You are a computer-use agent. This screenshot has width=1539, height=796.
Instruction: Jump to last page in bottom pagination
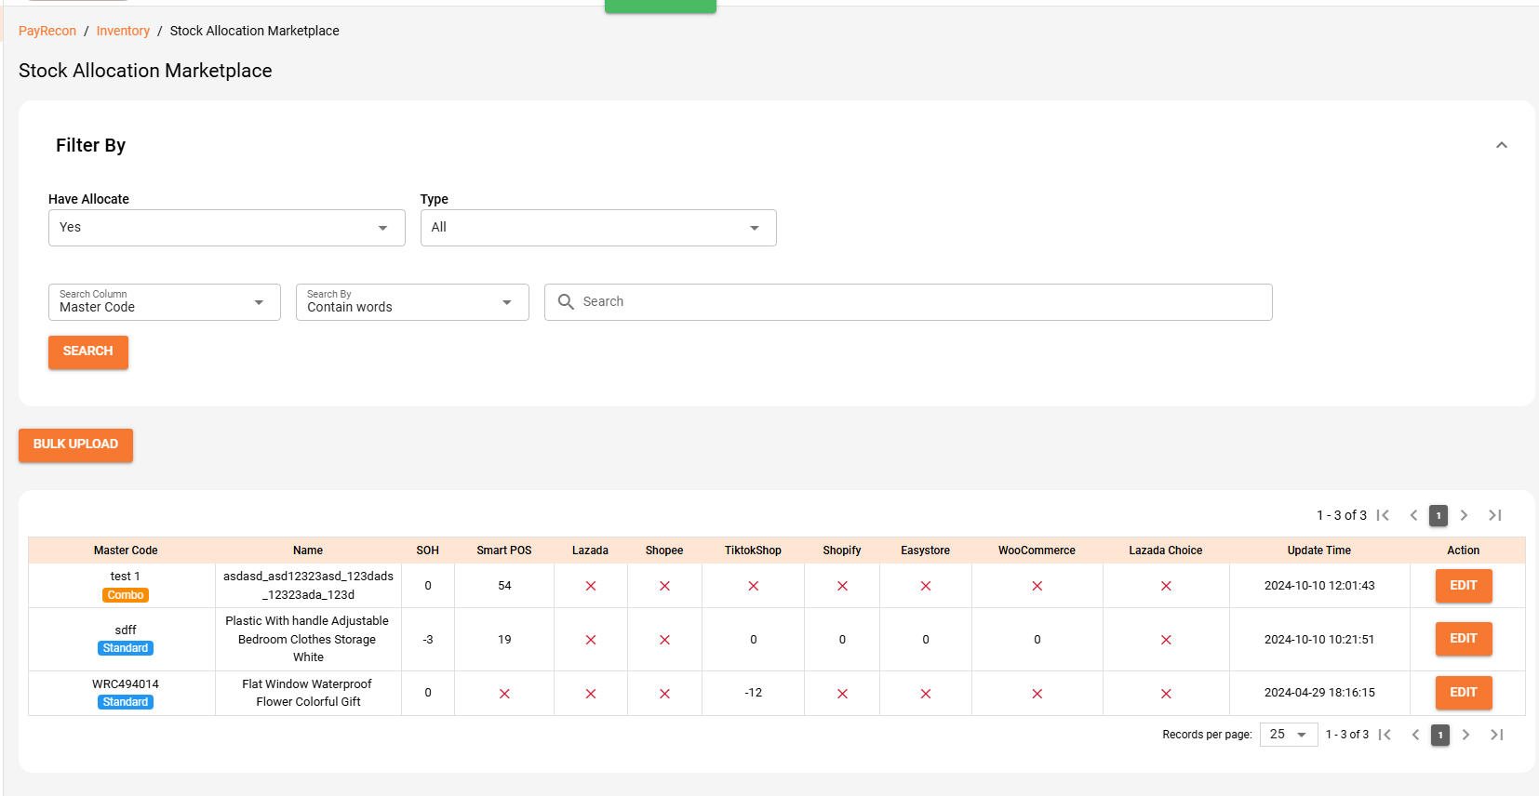tap(1497, 735)
